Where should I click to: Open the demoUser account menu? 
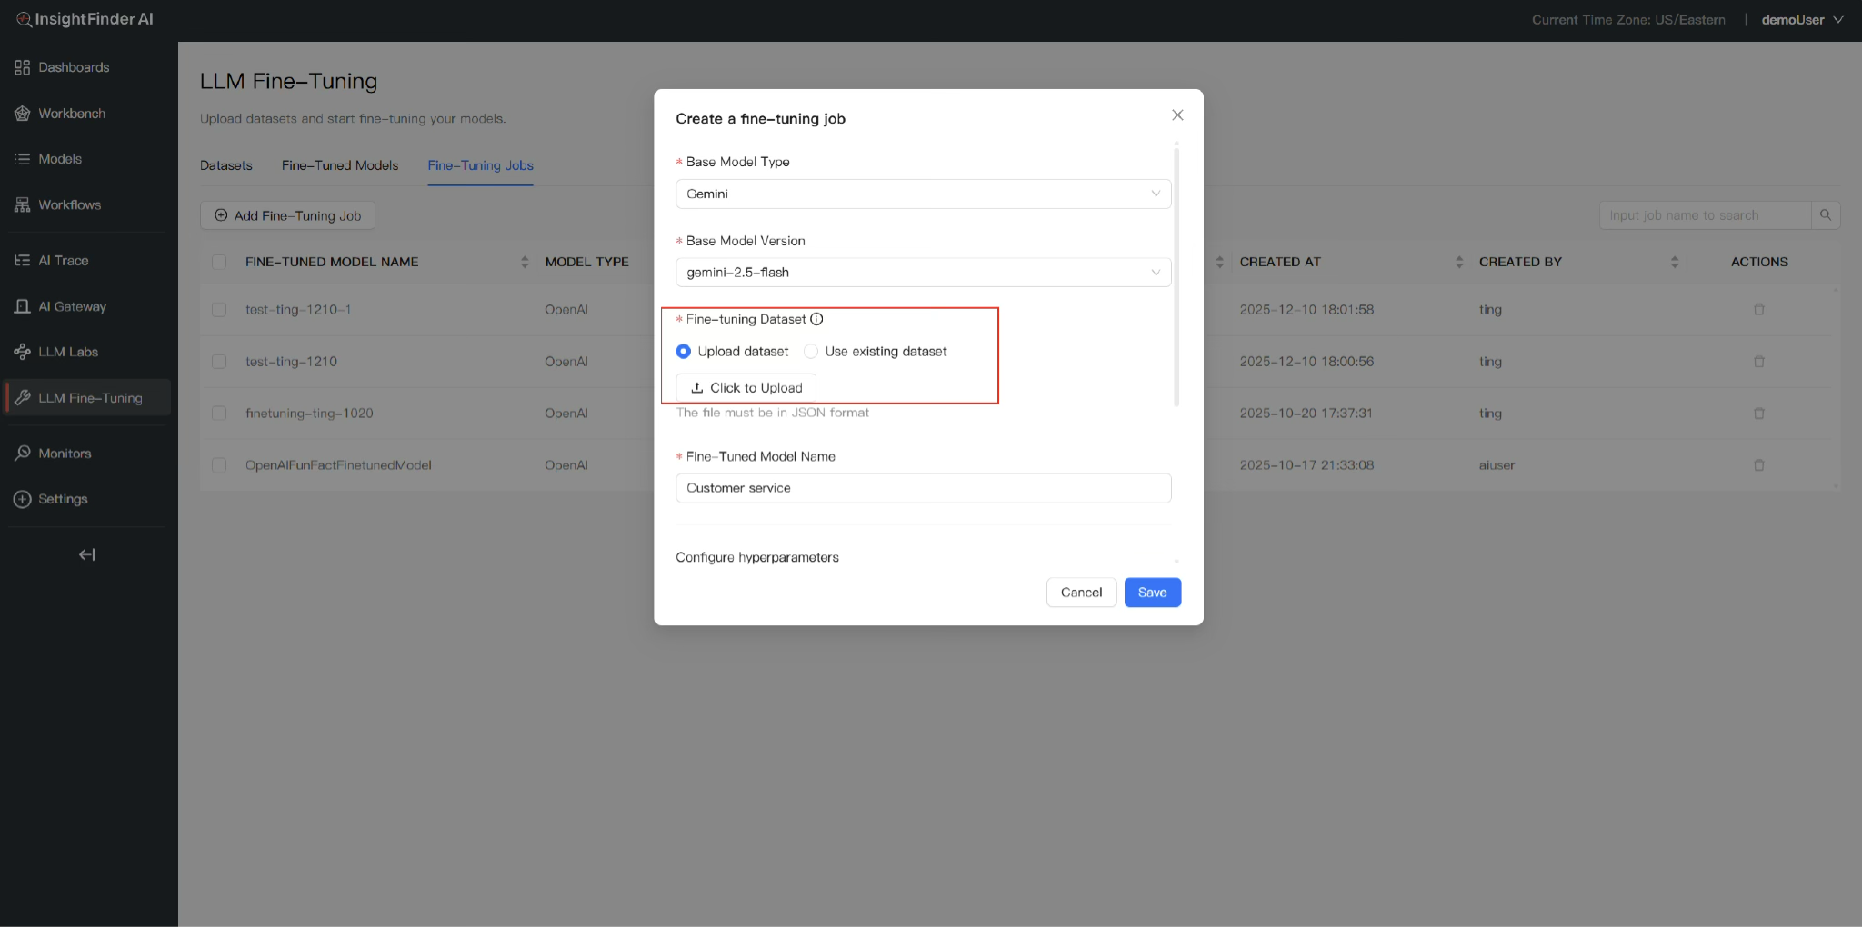1801,20
